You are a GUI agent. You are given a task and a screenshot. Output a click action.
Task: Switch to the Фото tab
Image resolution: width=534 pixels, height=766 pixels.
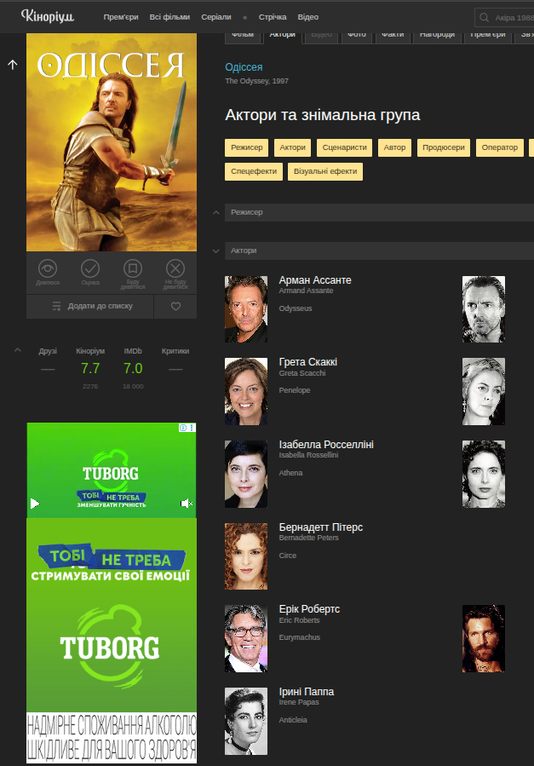coord(357,37)
